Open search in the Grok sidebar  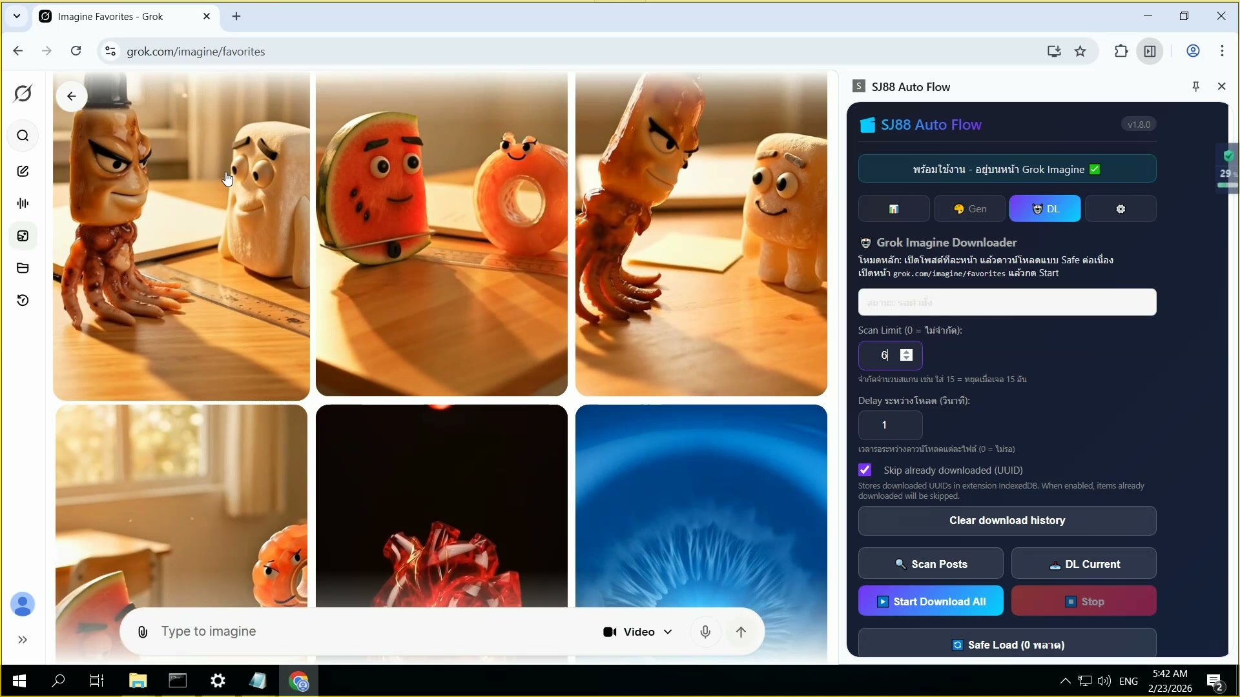[23, 136]
